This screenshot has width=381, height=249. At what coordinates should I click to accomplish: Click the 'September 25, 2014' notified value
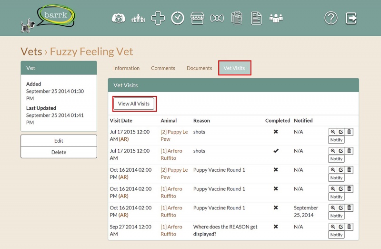tap(306, 211)
